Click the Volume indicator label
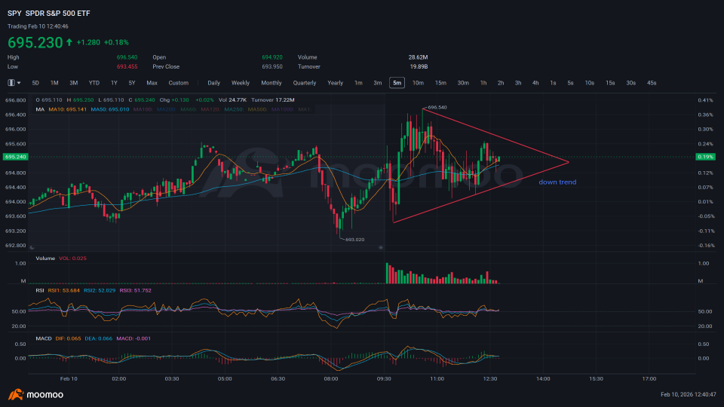This screenshot has height=407, width=724. pos(45,258)
